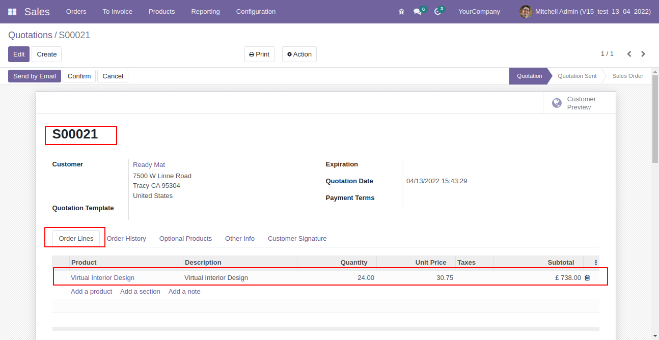Select the Quotation Sent status stage
The image size is (659, 340).
click(x=577, y=76)
